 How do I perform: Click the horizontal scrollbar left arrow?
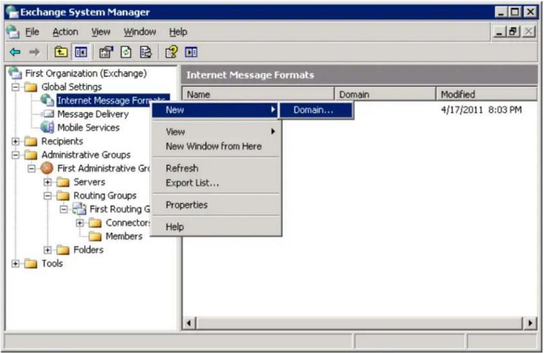pos(189,323)
